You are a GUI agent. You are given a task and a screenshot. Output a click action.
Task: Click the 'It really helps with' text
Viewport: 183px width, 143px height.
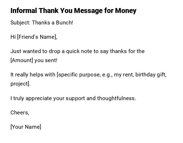[33, 75]
